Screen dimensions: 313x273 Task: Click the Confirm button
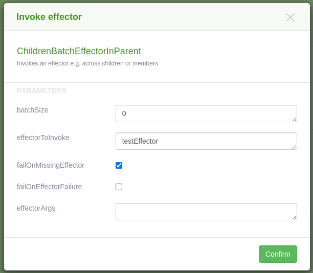[x=278, y=254]
